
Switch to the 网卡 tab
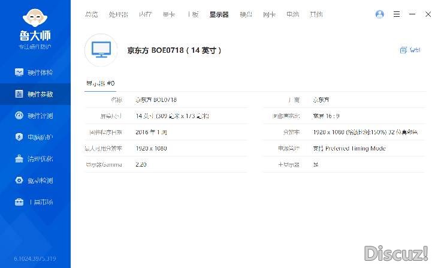click(x=269, y=14)
